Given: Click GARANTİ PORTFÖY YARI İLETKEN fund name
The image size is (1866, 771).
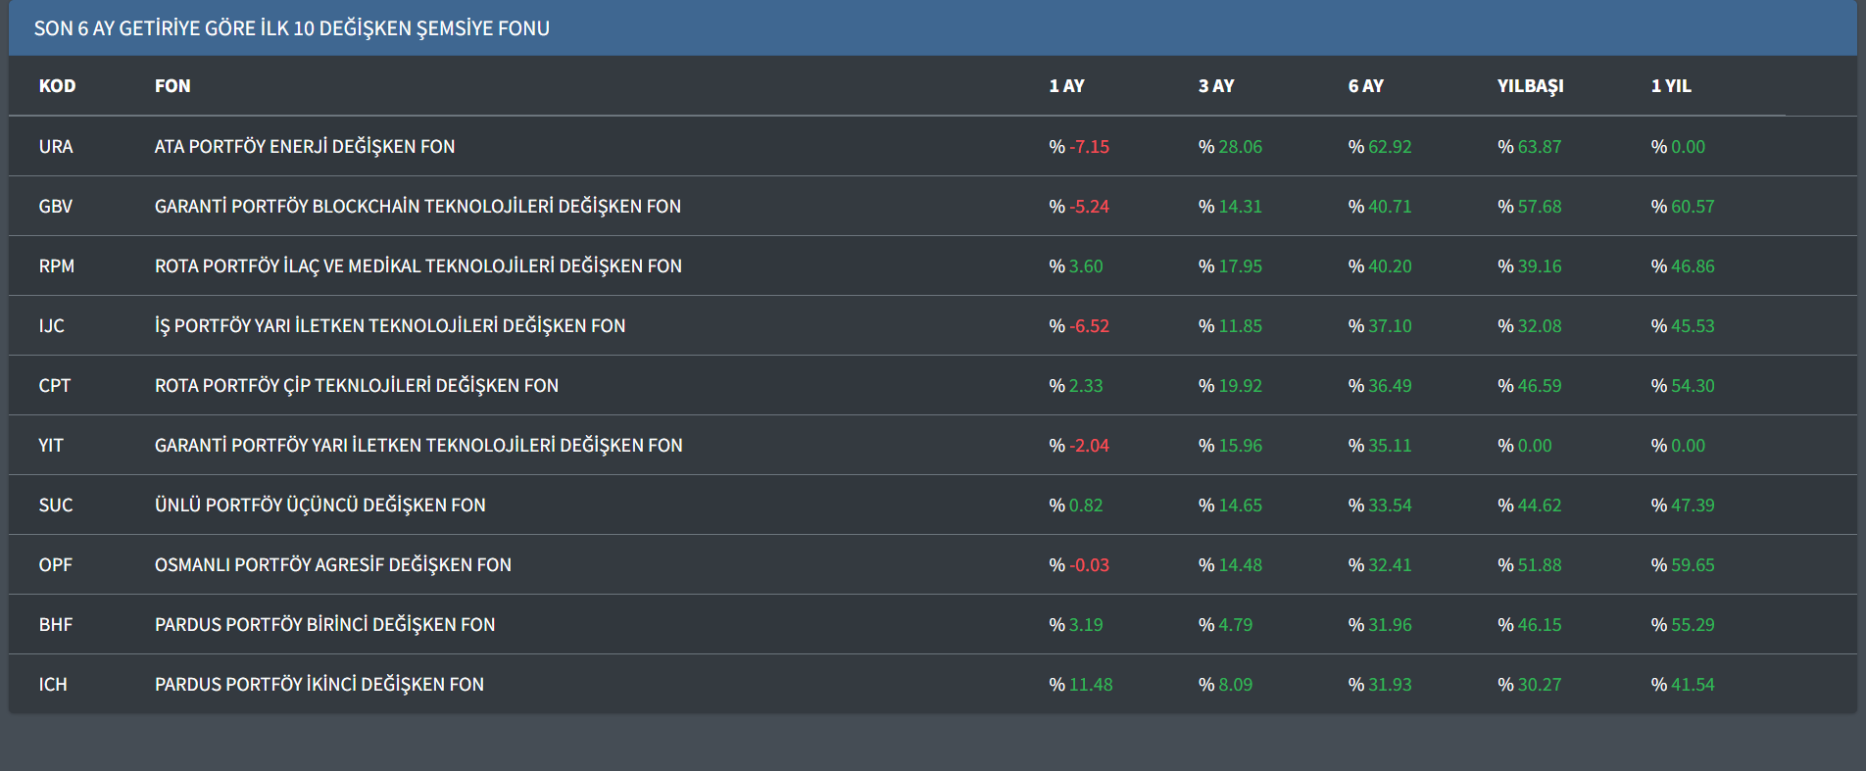Looking at the screenshot, I should click(417, 446).
